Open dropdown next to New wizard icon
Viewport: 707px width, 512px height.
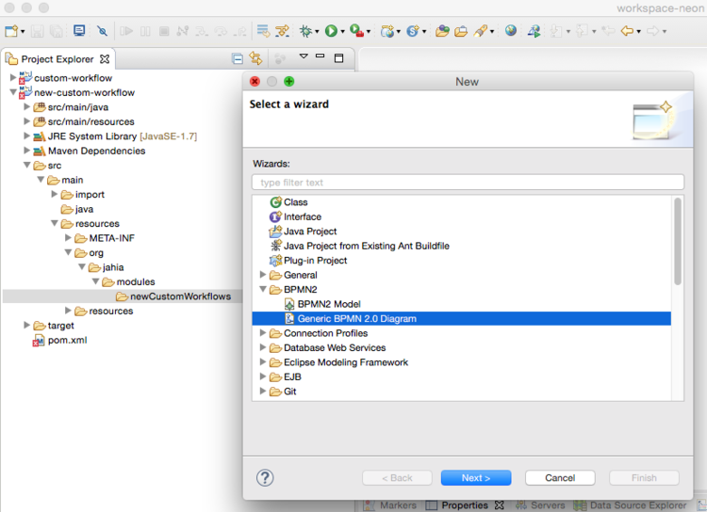(23, 31)
